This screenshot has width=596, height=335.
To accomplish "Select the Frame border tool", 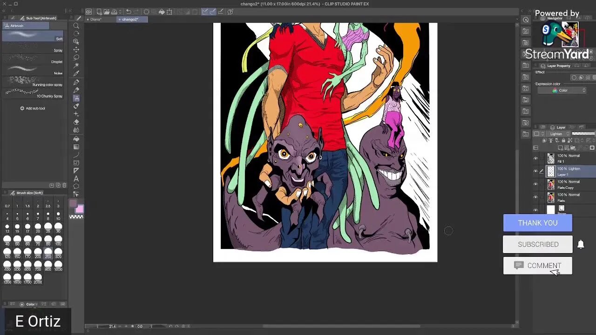I will coord(76,163).
